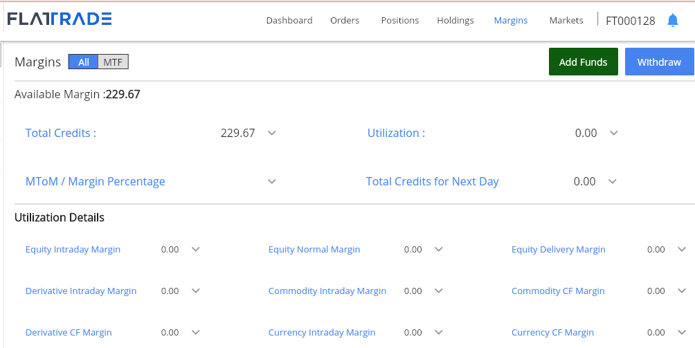This screenshot has height=348, width=695.
Task: Click the Flattrade logo
Action: tap(60, 19)
